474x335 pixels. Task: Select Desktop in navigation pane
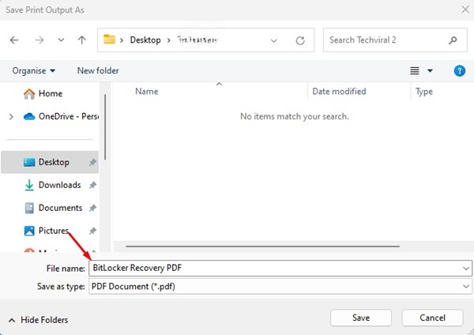(50, 162)
